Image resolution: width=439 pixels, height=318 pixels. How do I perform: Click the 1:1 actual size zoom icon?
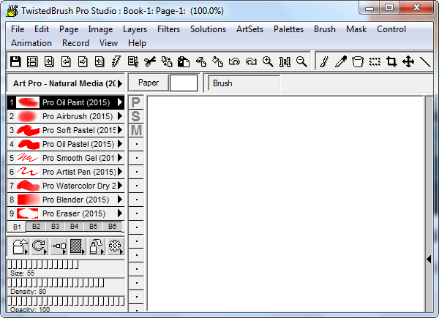(285, 62)
